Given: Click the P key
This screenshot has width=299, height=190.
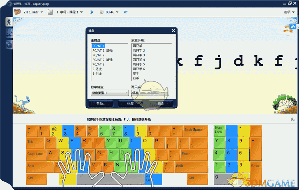Looking at the screenshot, I should coord(159,143).
